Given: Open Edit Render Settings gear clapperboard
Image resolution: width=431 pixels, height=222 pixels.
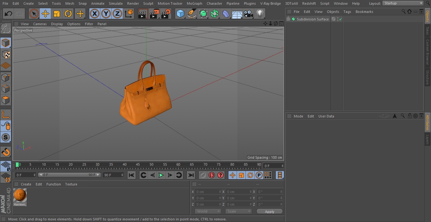Looking at the screenshot, I should tap(166, 14).
